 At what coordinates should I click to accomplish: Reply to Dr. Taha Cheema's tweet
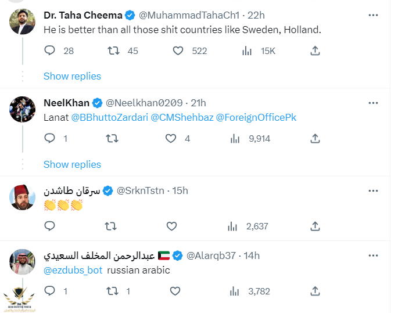[x=50, y=51]
